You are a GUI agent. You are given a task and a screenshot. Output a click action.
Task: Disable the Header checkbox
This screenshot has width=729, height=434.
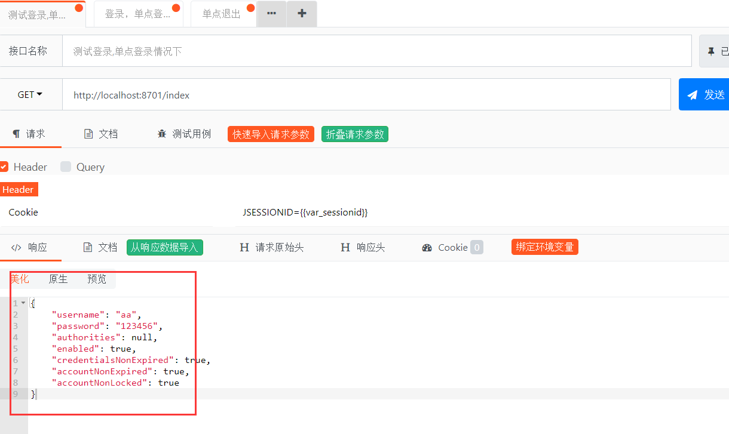[4, 167]
